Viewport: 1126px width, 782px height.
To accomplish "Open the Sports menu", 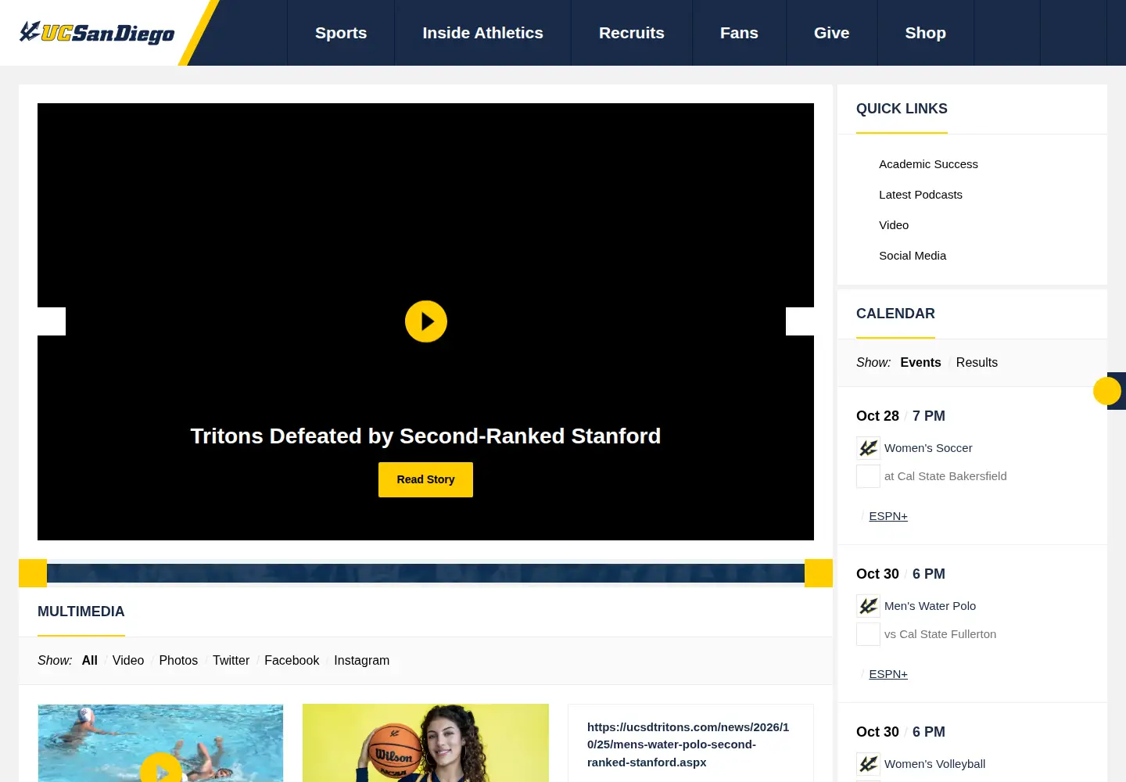I will (x=341, y=33).
